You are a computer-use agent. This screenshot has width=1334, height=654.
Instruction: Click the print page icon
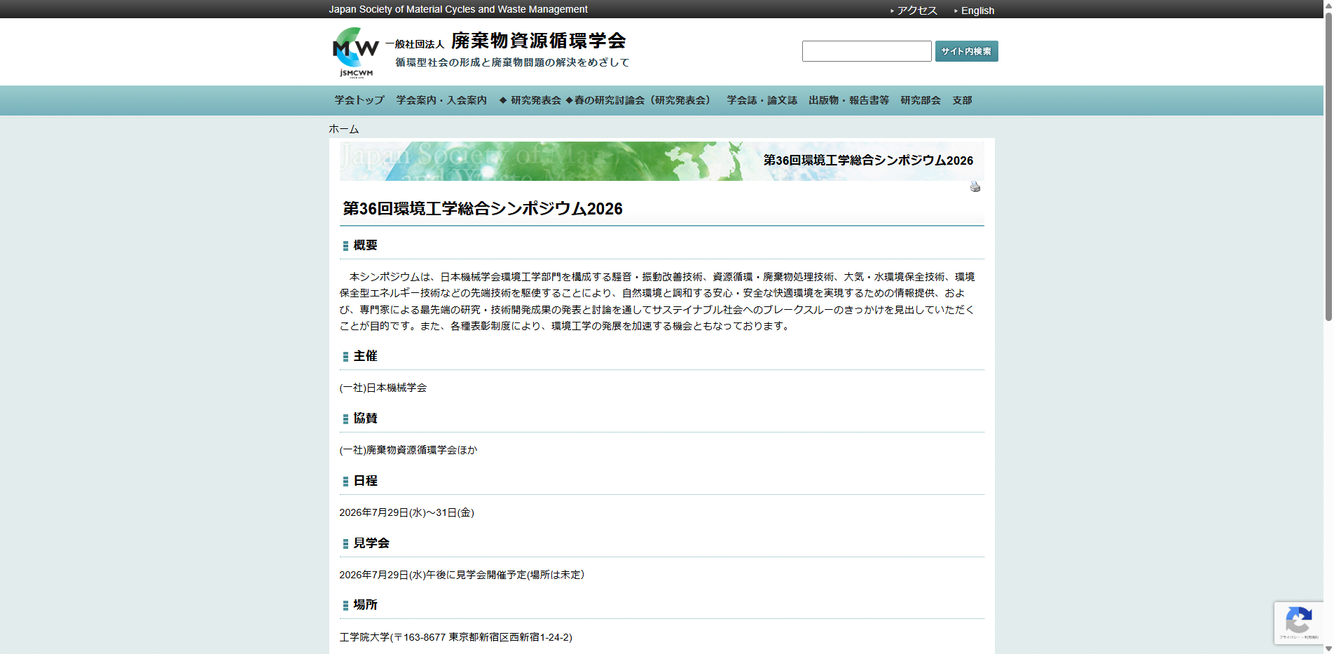(x=975, y=186)
